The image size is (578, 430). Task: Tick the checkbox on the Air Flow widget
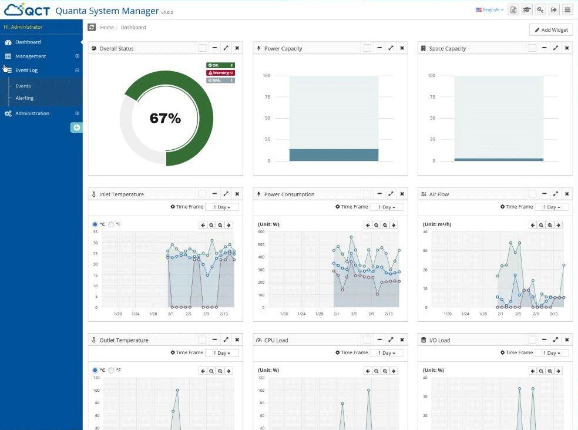point(532,194)
